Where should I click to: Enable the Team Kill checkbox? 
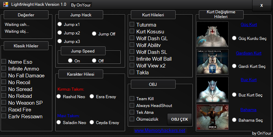(132, 98)
